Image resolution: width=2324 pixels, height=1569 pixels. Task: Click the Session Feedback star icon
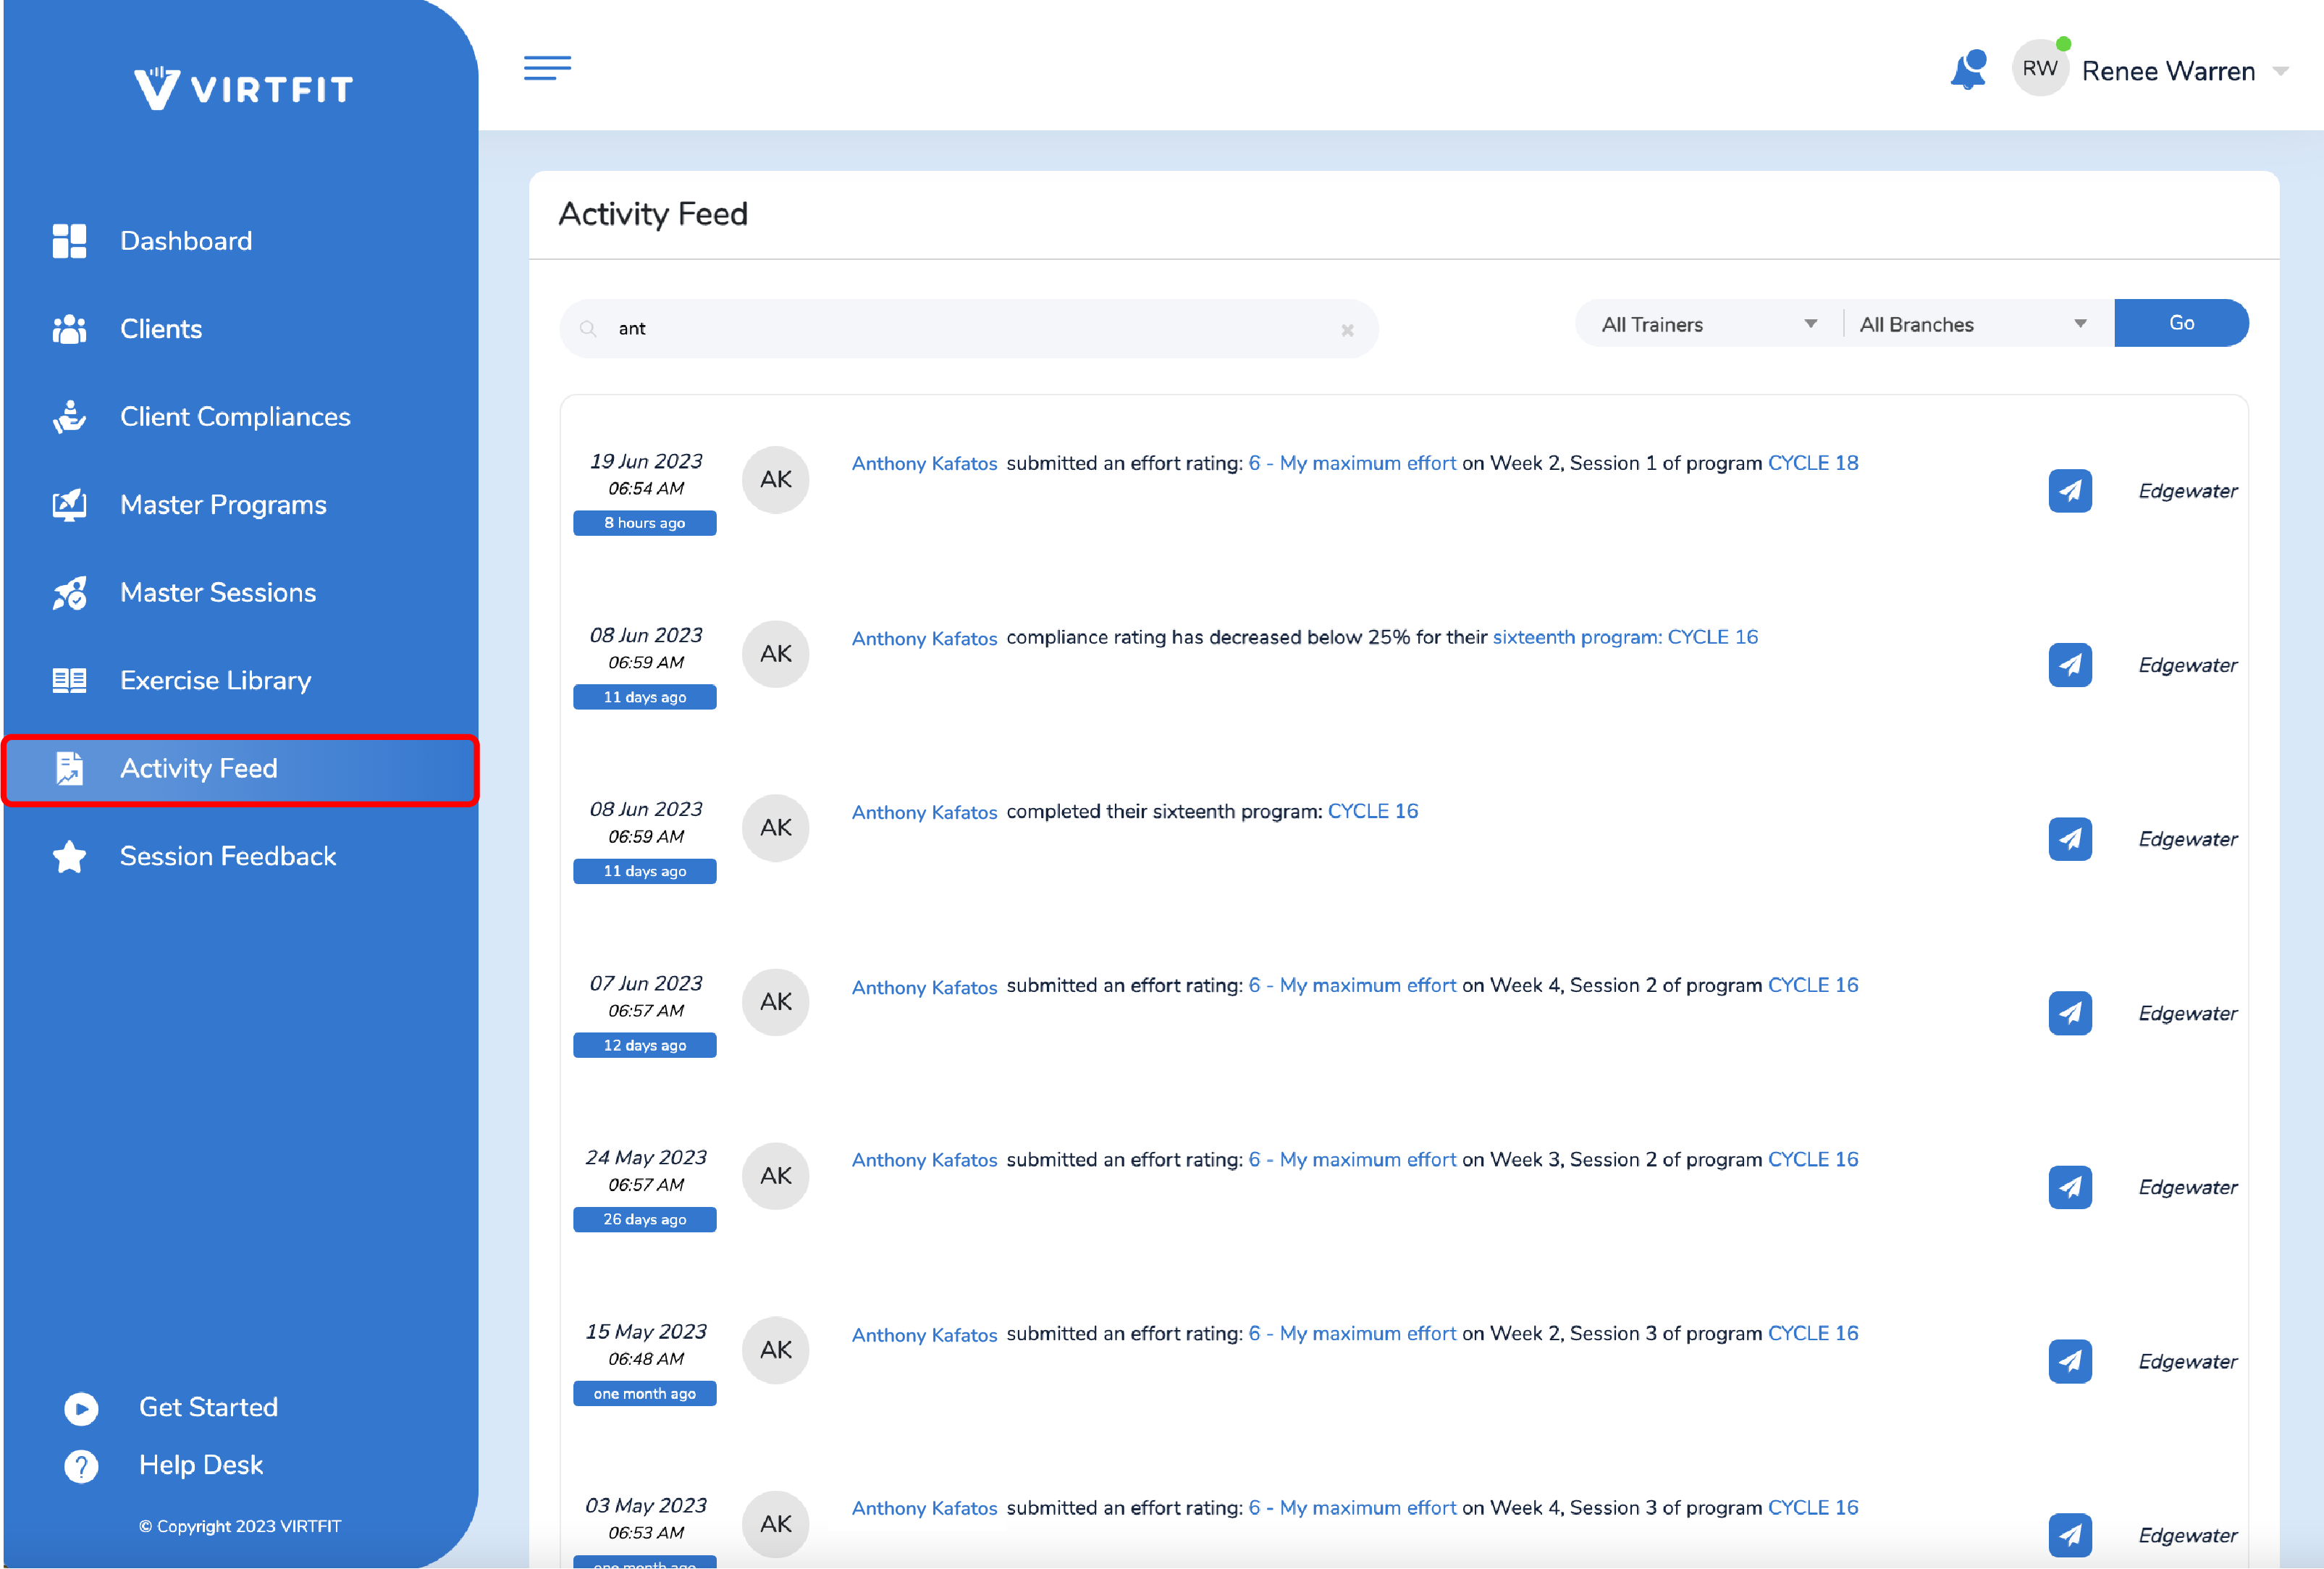(69, 857)
